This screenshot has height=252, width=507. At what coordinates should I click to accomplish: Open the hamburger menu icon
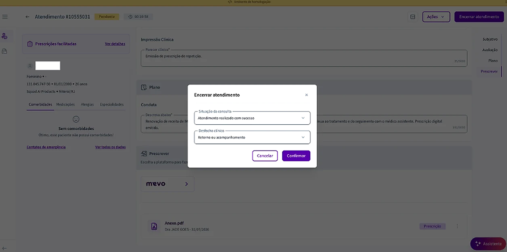pyautogui.click(x=5, y=17)
